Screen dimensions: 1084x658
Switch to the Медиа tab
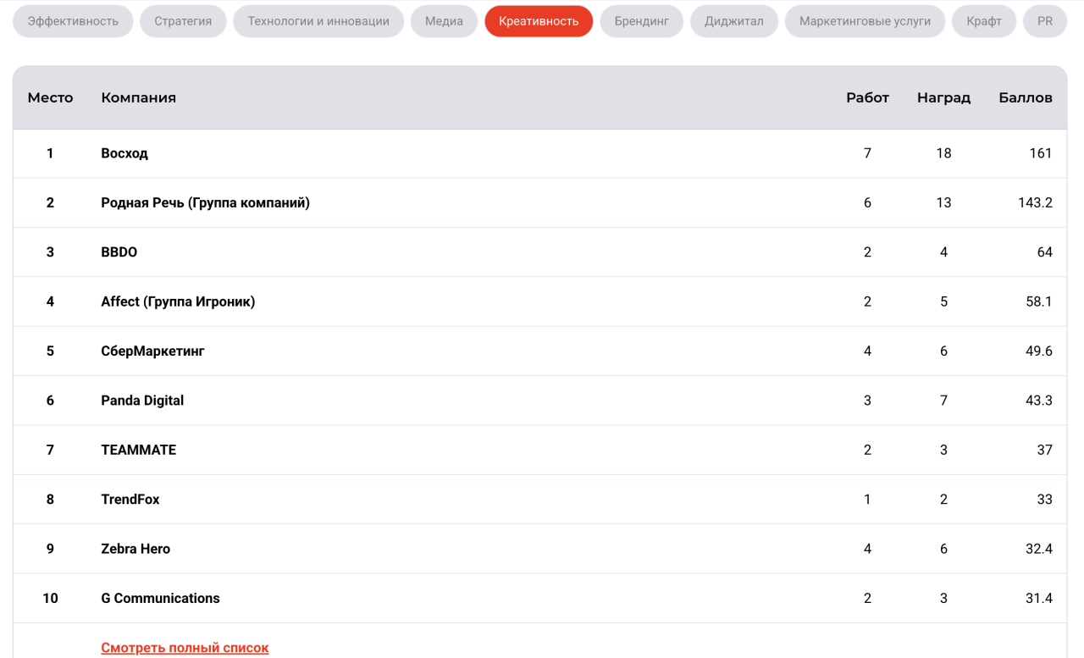[x=444, y=21]
